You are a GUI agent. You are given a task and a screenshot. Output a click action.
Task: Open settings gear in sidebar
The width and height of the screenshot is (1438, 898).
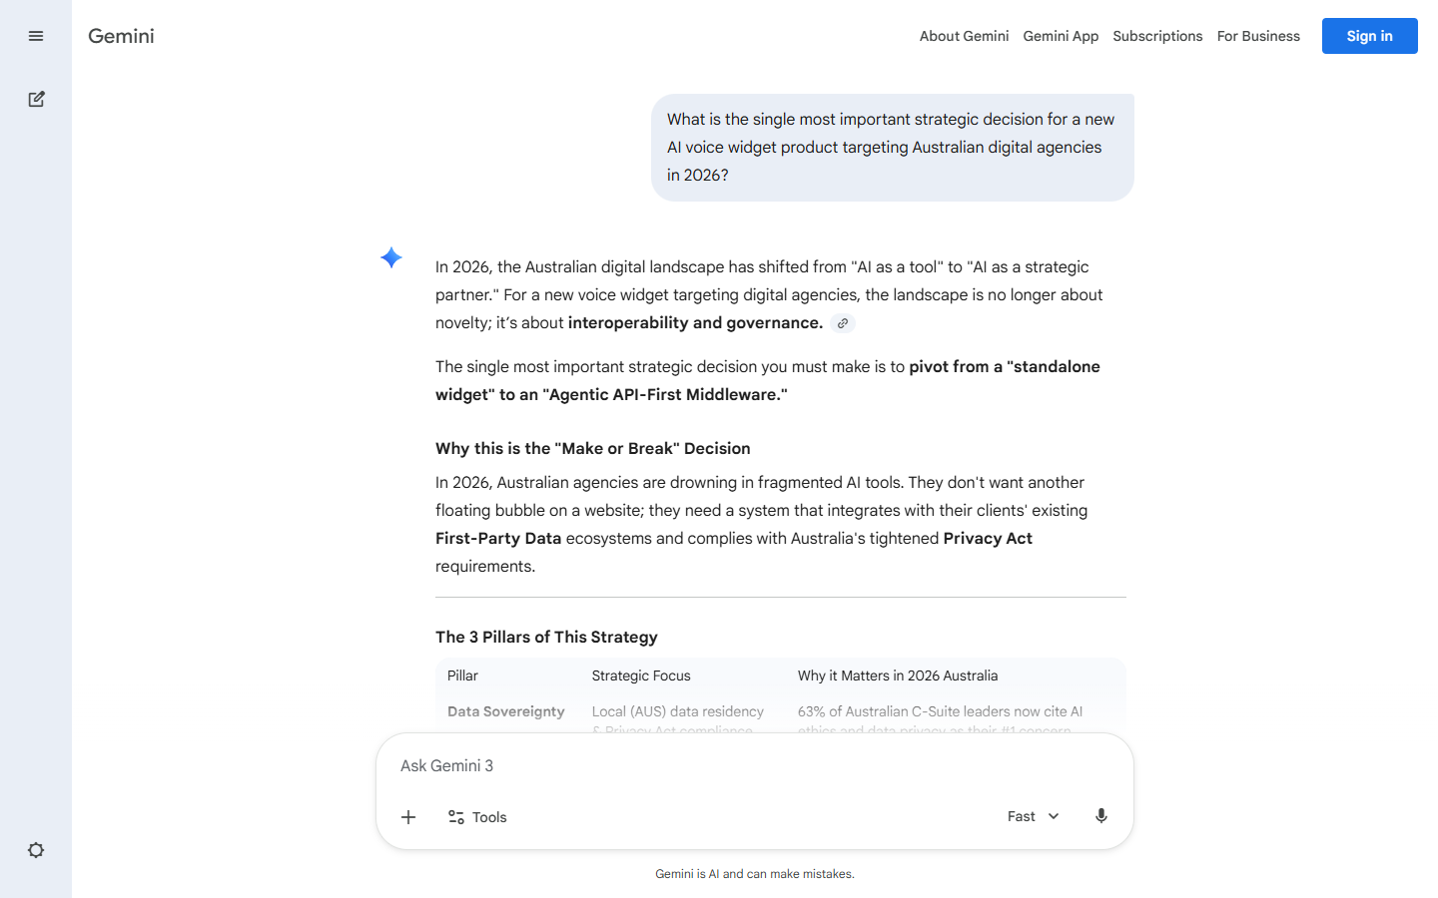[x=36, y=850]
